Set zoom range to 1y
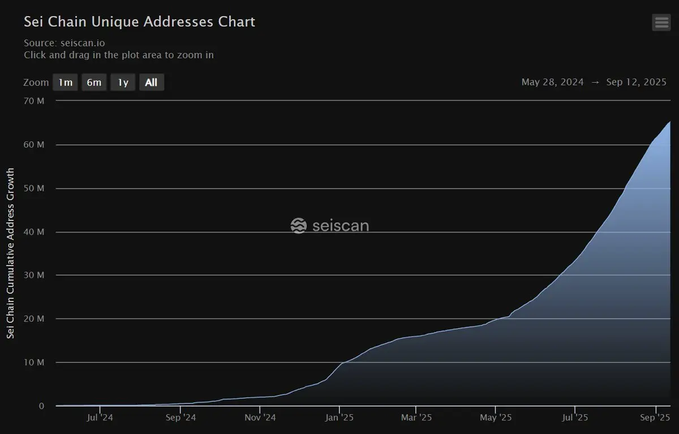679x434 pixels. [x=123, y=83]
